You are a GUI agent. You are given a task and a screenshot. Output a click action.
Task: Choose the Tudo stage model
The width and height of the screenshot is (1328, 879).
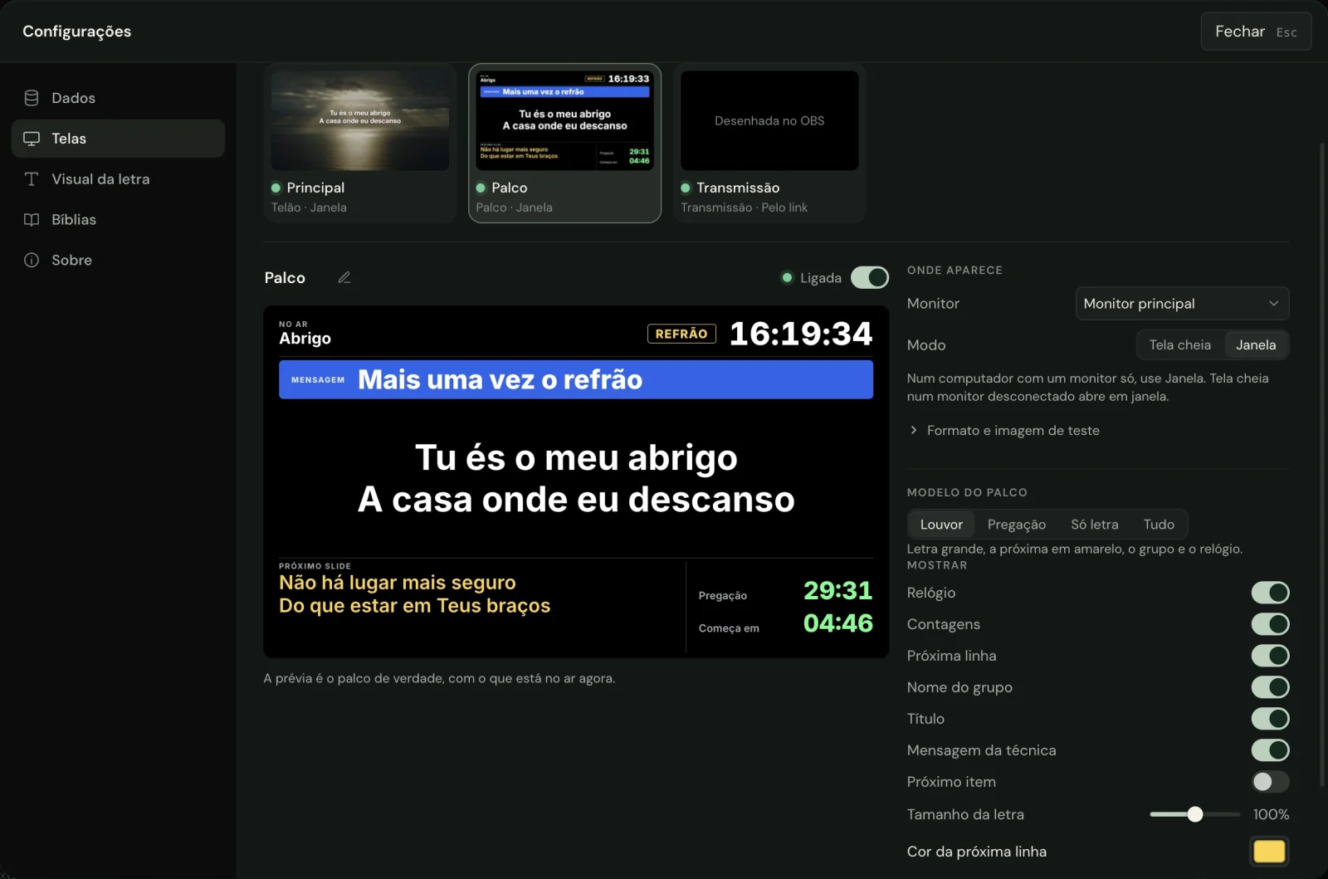(1159, 525)
